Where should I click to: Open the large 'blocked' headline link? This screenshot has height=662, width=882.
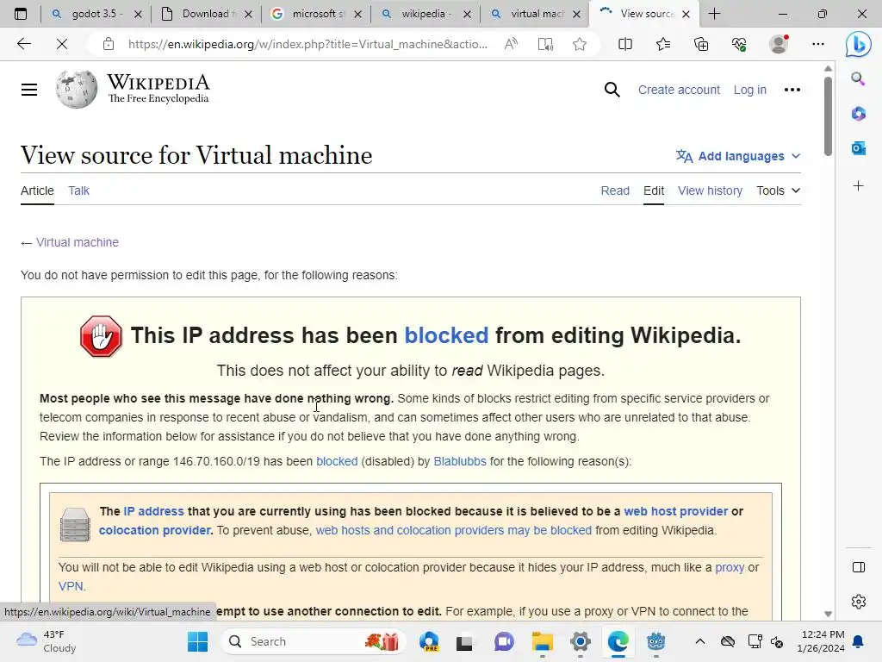point(447,335)
